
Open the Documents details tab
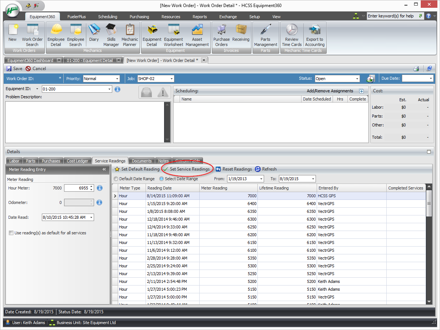click(x=142, y=161)
